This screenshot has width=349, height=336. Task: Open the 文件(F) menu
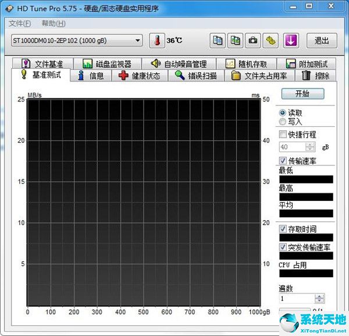coord(20,23)
